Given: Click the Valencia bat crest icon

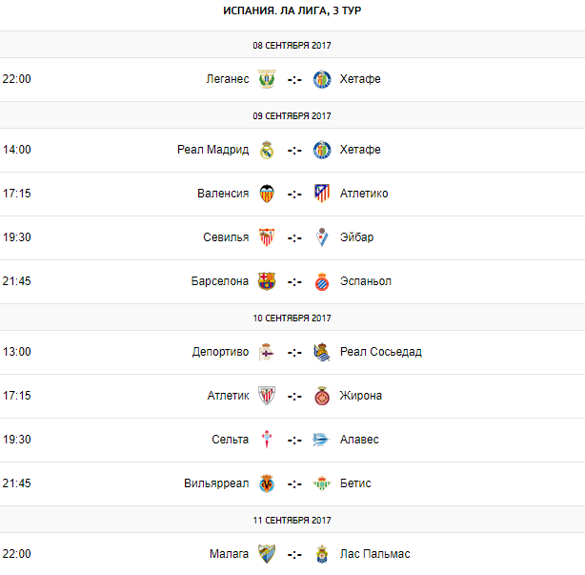Looking at the screenshot, I should point(267,194).
